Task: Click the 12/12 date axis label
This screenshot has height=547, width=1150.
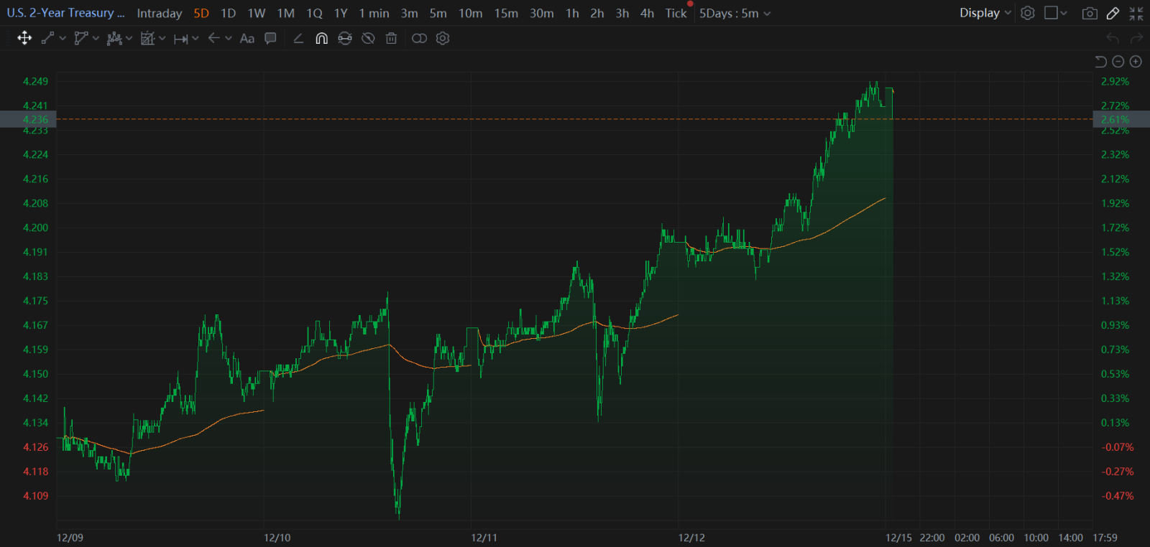Action: (x=692, y=538)
